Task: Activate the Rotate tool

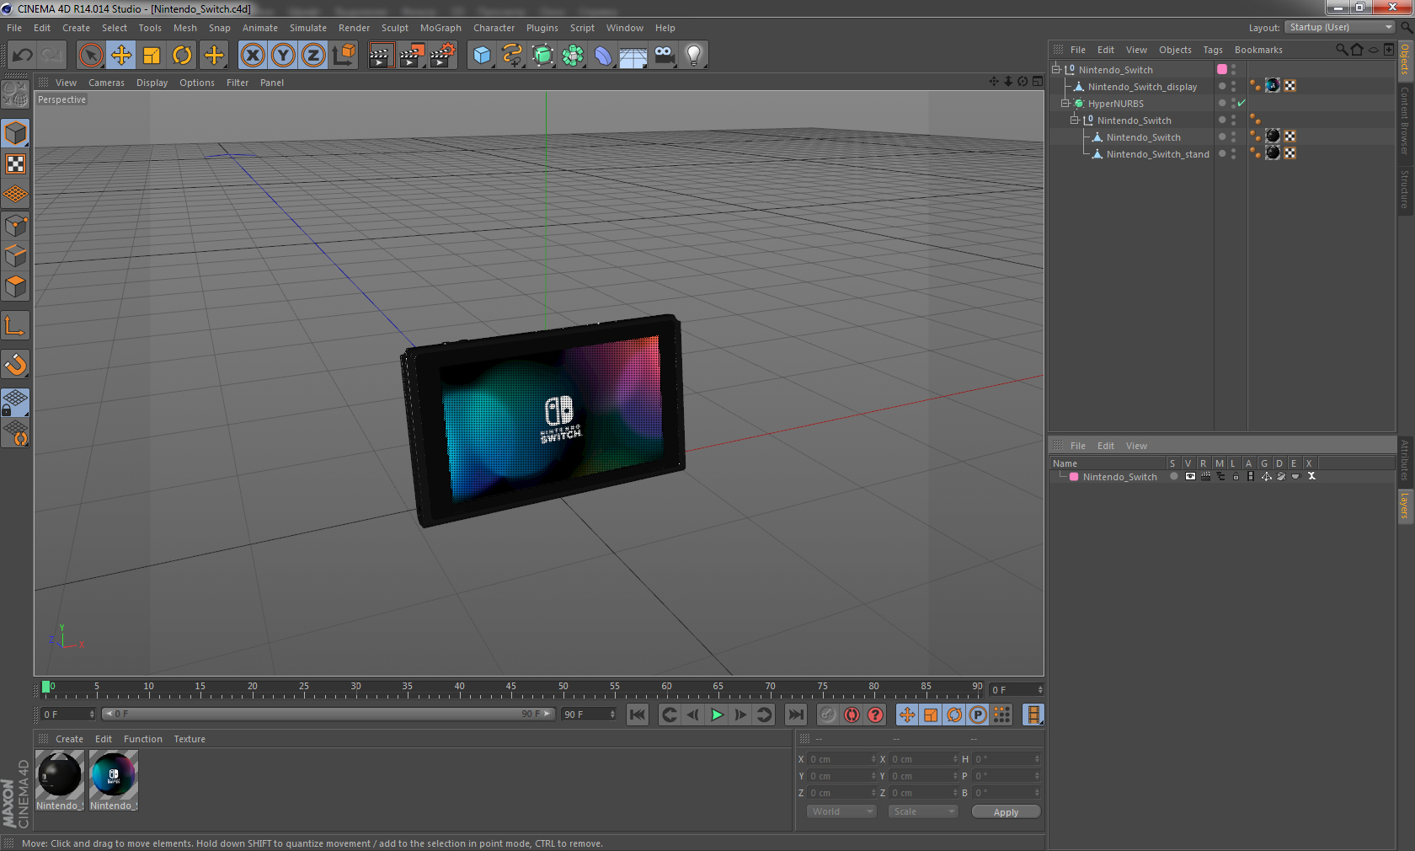Action: 182,56
